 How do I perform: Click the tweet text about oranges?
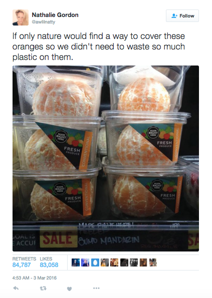[99, 46]
